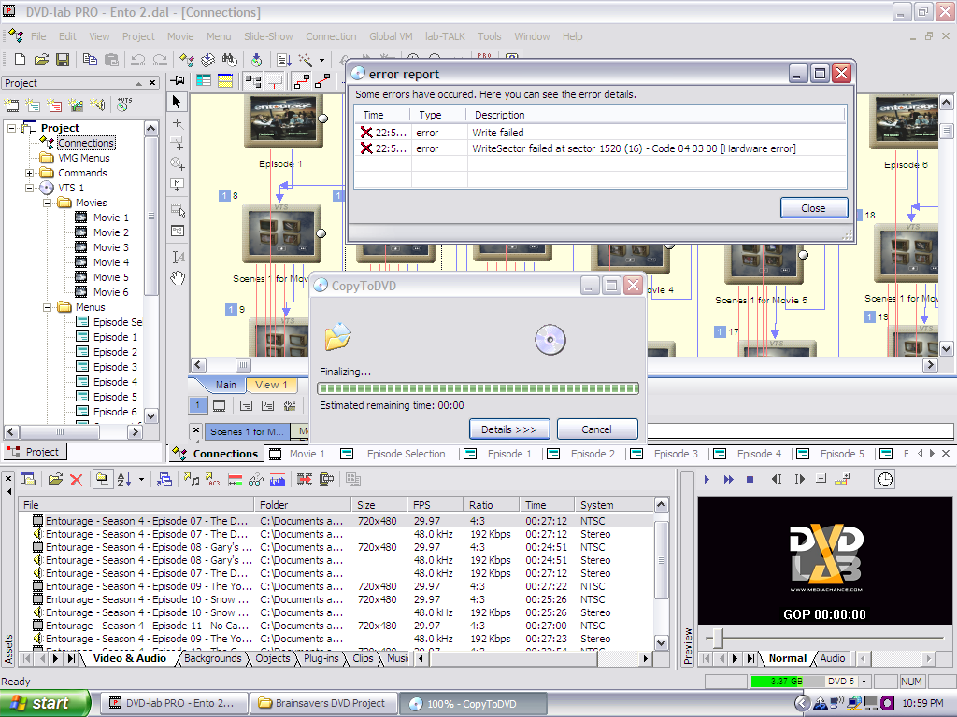Switch to 100% - CopyToDVD on the taskbar
Viewport: 957px width, 717px height.
[472, 704]
